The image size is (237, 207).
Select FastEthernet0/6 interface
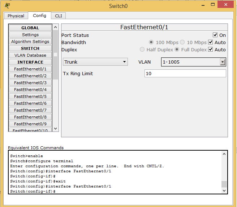click(30, 103)
